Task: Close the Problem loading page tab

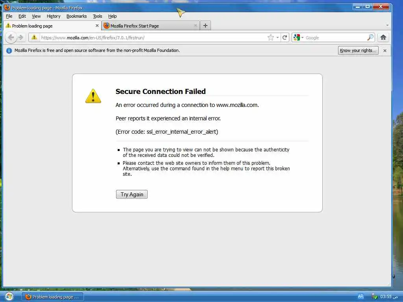Action: click(97, 26)
